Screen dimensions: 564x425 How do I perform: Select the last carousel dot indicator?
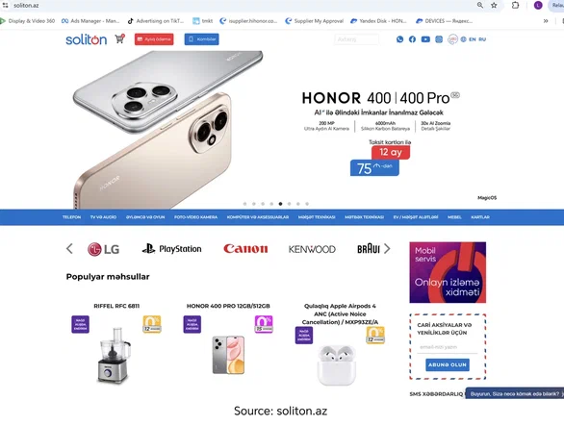click(x=307, y=204)
